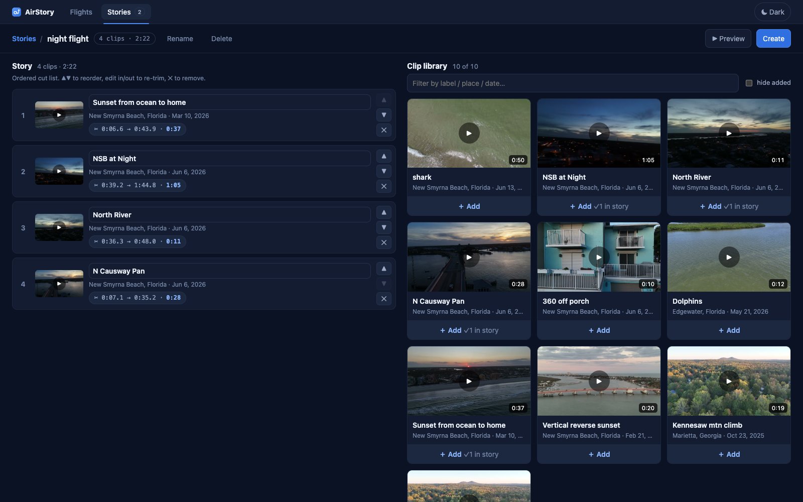Edit trim range 0:36.3 → 0:48.0
803x502 pixels.
click(138, 241)
